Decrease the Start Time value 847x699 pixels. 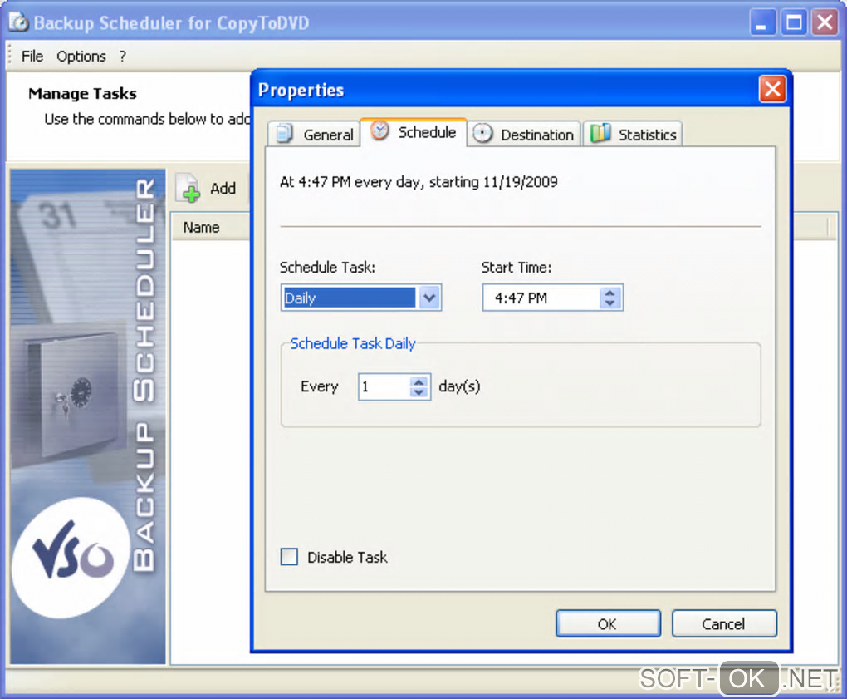tap(610, 303)
